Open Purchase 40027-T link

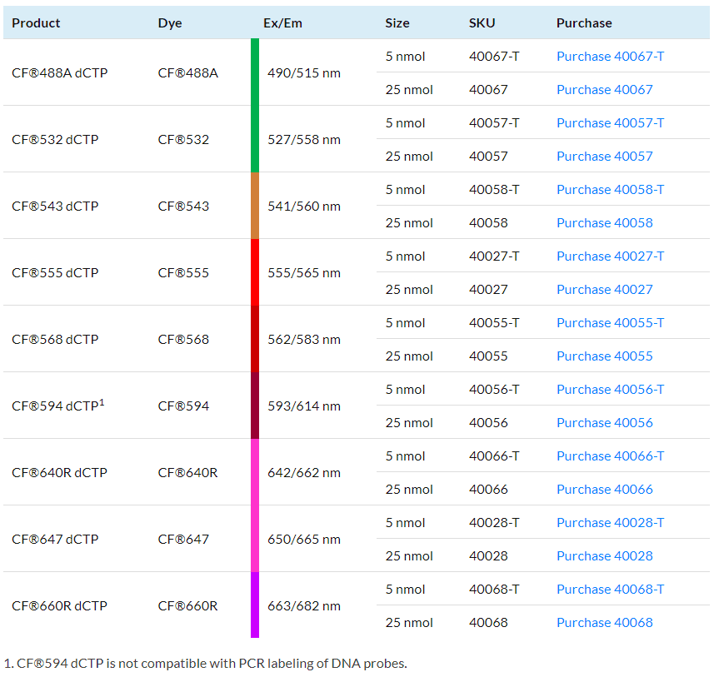coord(610,256)
